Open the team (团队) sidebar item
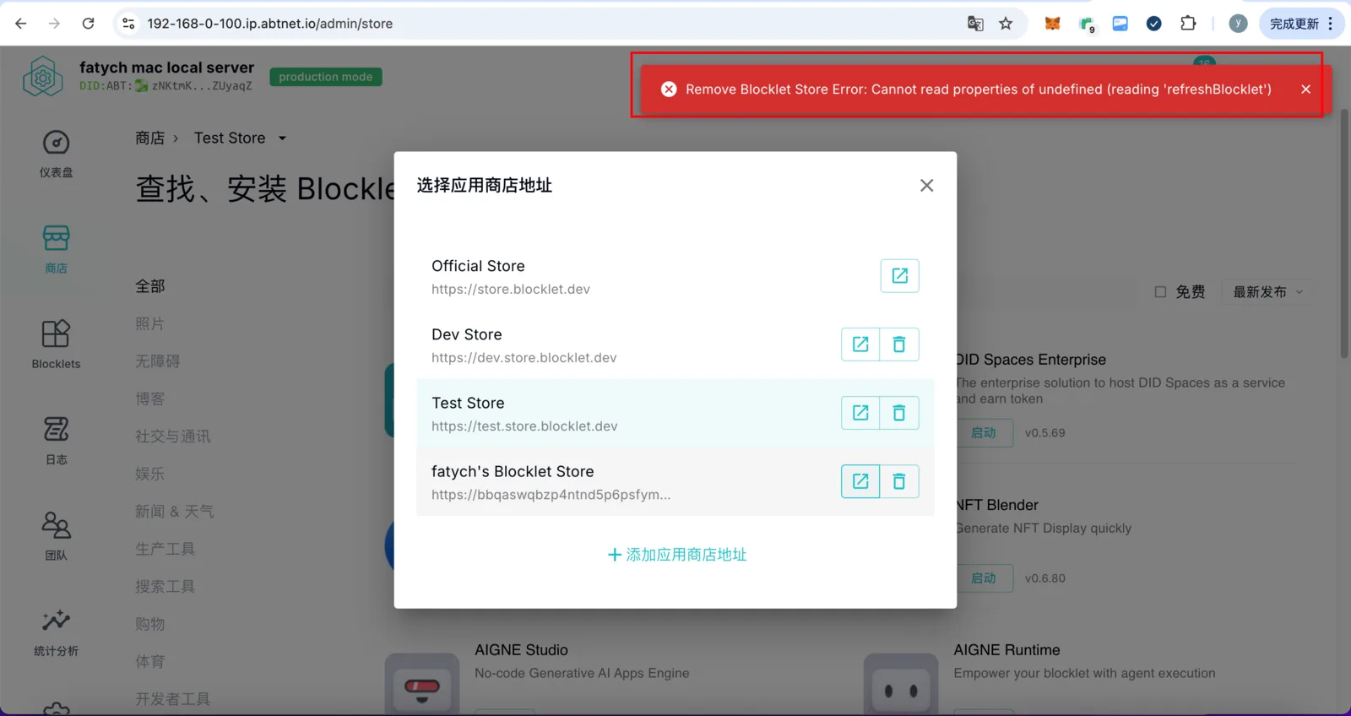 click(56, 536)
